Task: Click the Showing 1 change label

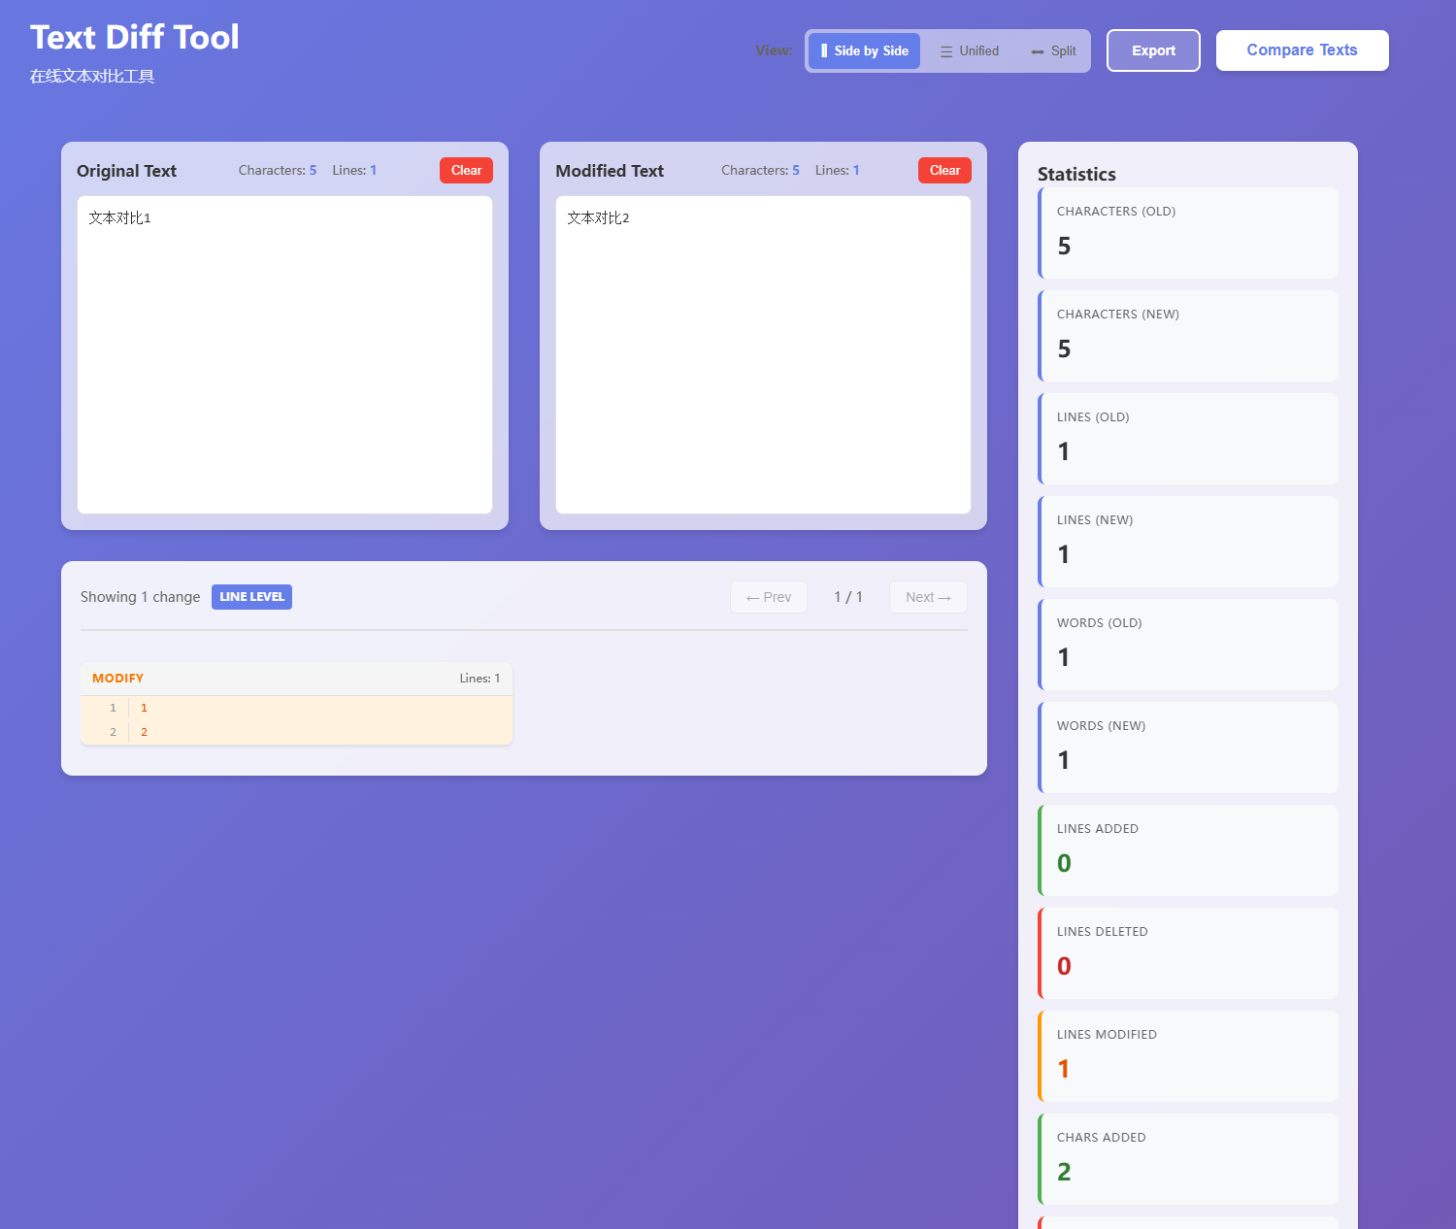Action: coord(140,597)
